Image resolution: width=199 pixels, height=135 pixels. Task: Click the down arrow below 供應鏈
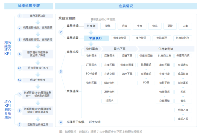click(91, 32)
